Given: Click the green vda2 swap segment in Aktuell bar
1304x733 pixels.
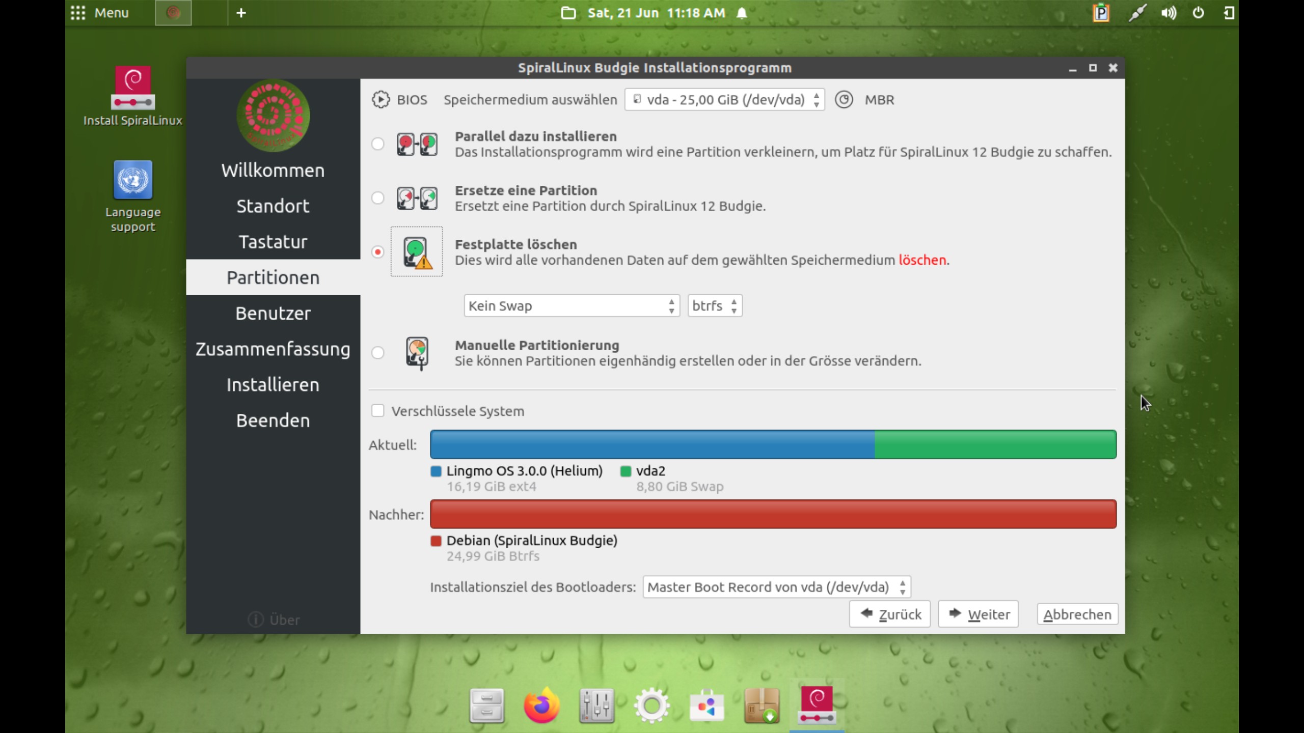Looking at the screenshot, I should click(995, 444).
